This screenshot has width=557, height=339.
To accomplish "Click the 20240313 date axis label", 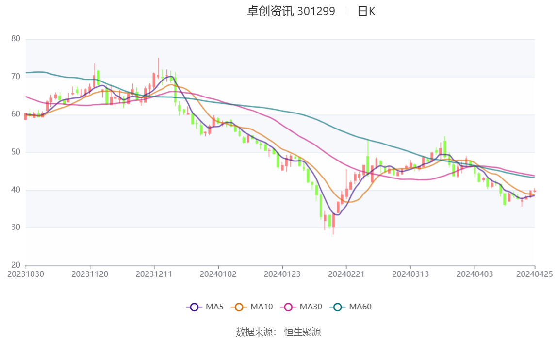I will [410, 274].
